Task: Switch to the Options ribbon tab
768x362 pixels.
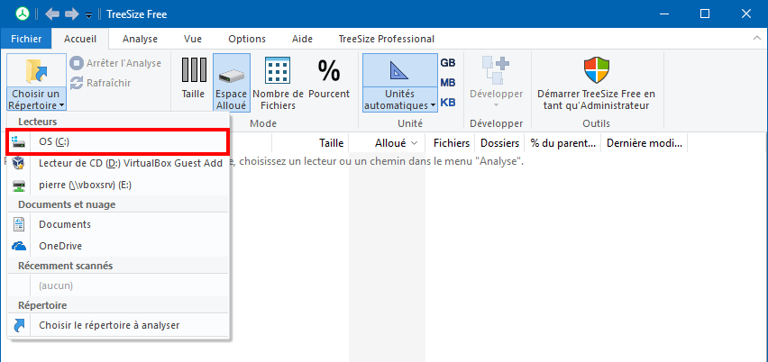Action: pos(247,39)
